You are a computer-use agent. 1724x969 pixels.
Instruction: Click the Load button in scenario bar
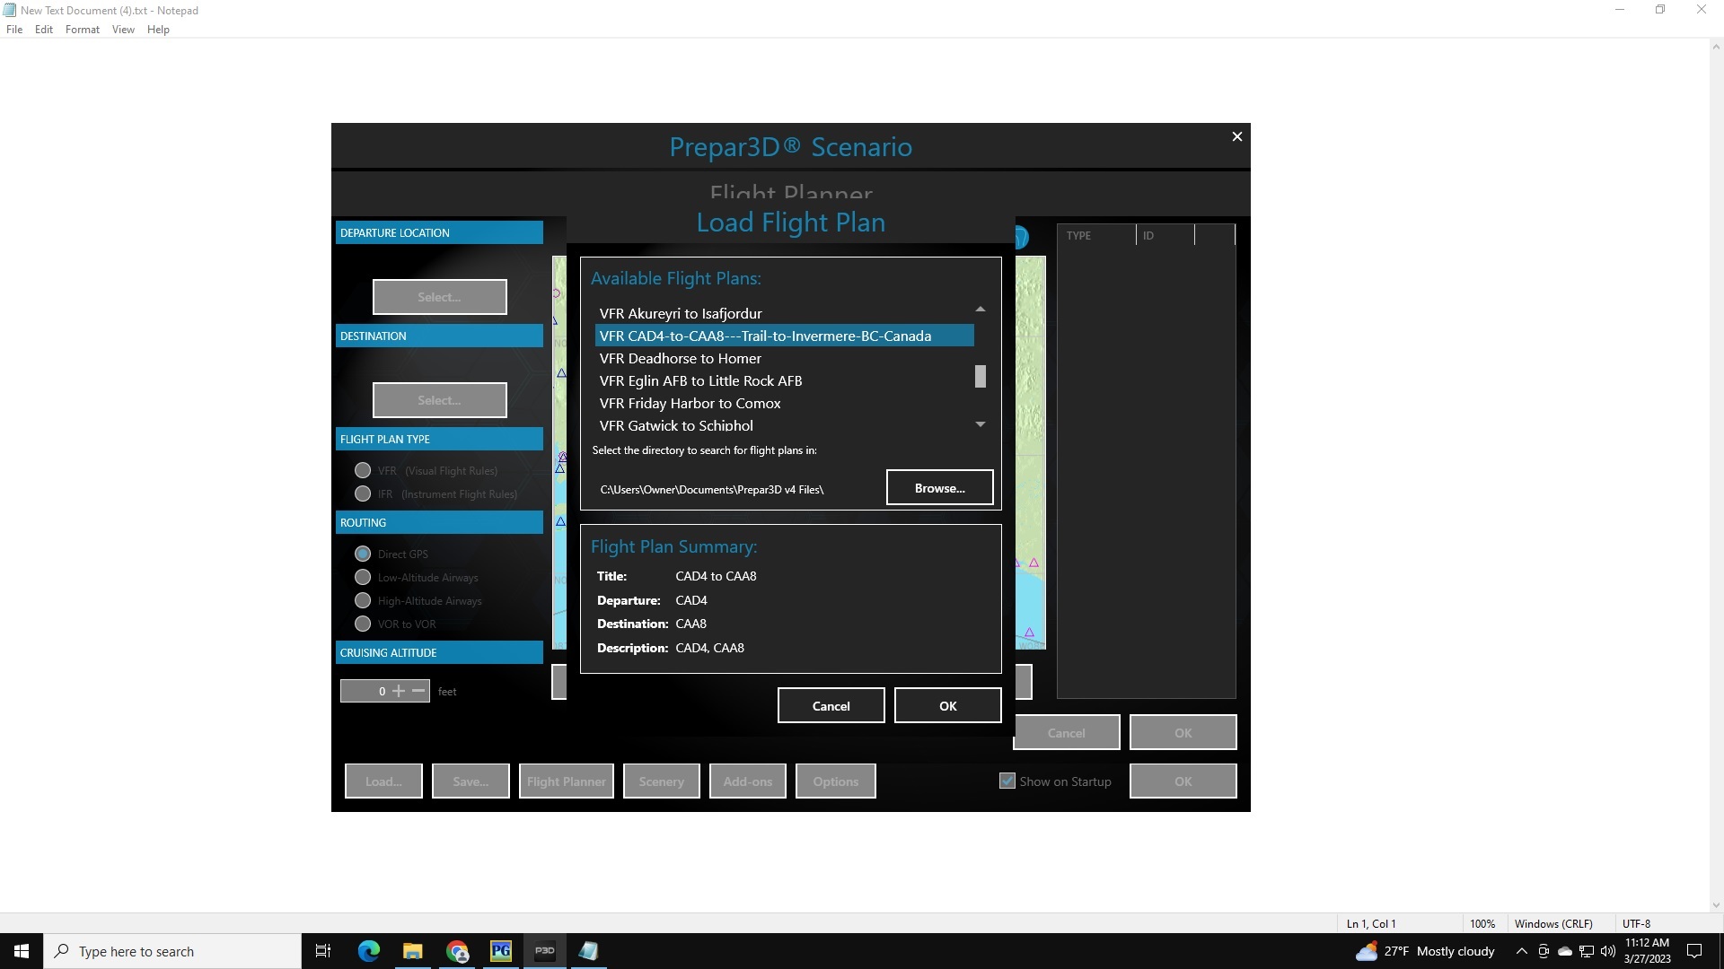coord(383,781)
